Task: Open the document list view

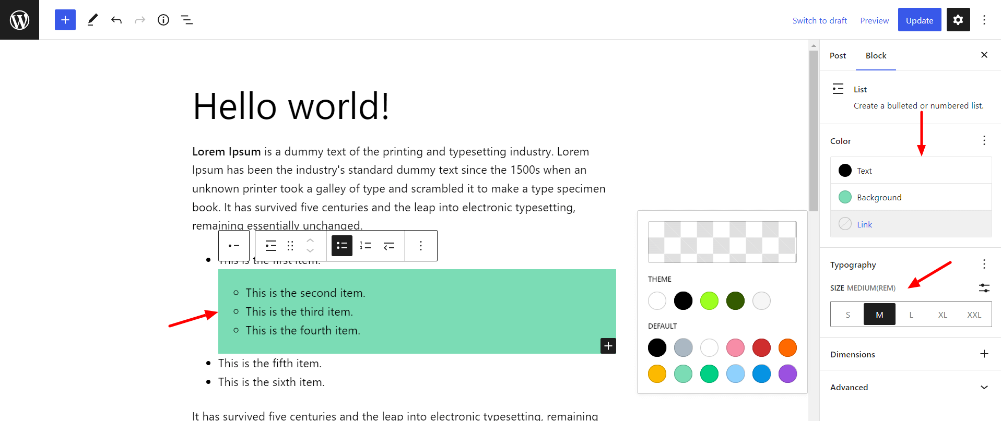Action: (186, 20)
